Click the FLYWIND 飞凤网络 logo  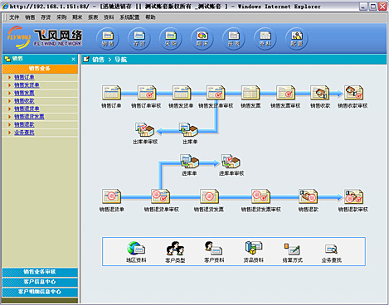coord(45,38)
